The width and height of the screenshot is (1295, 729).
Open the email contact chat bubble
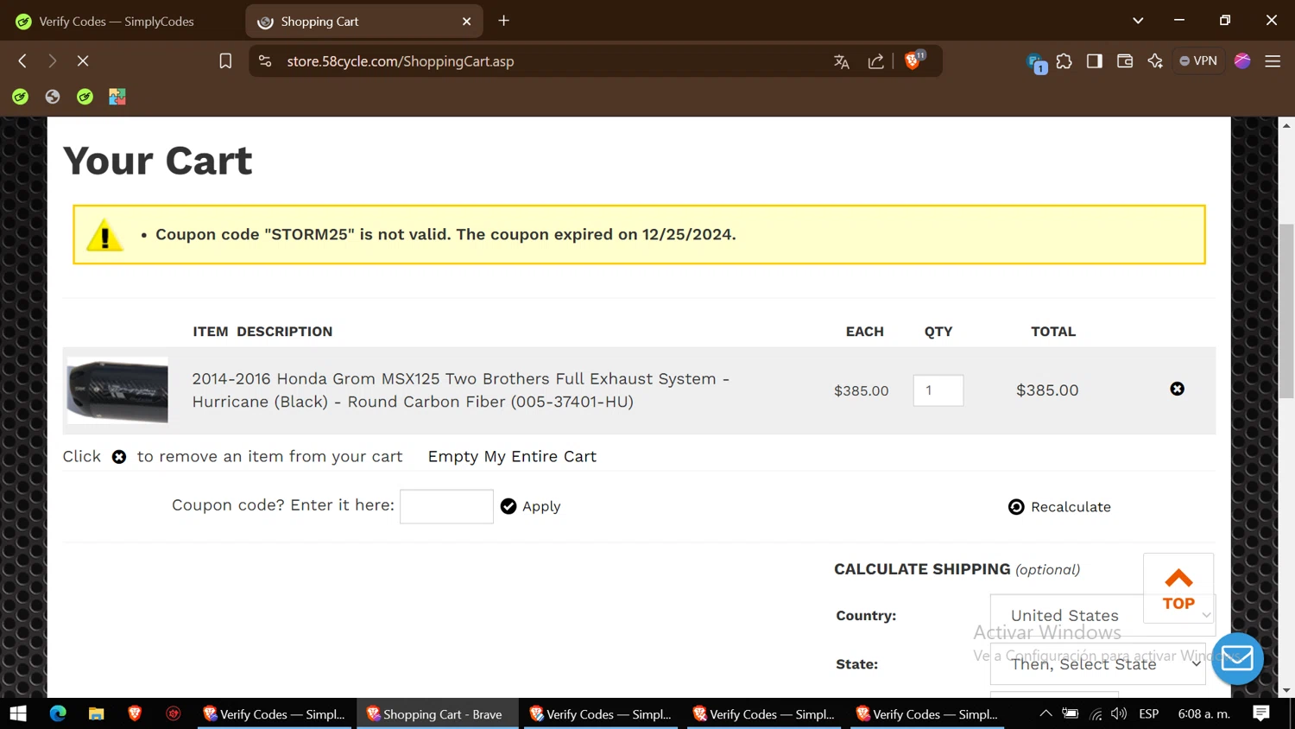tap(1237, 658)
